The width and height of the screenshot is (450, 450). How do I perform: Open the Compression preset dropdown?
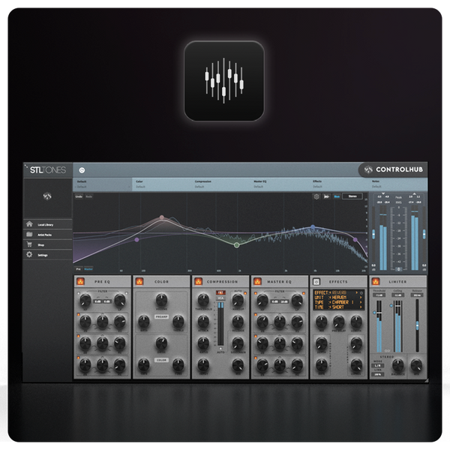pos(220,184)
